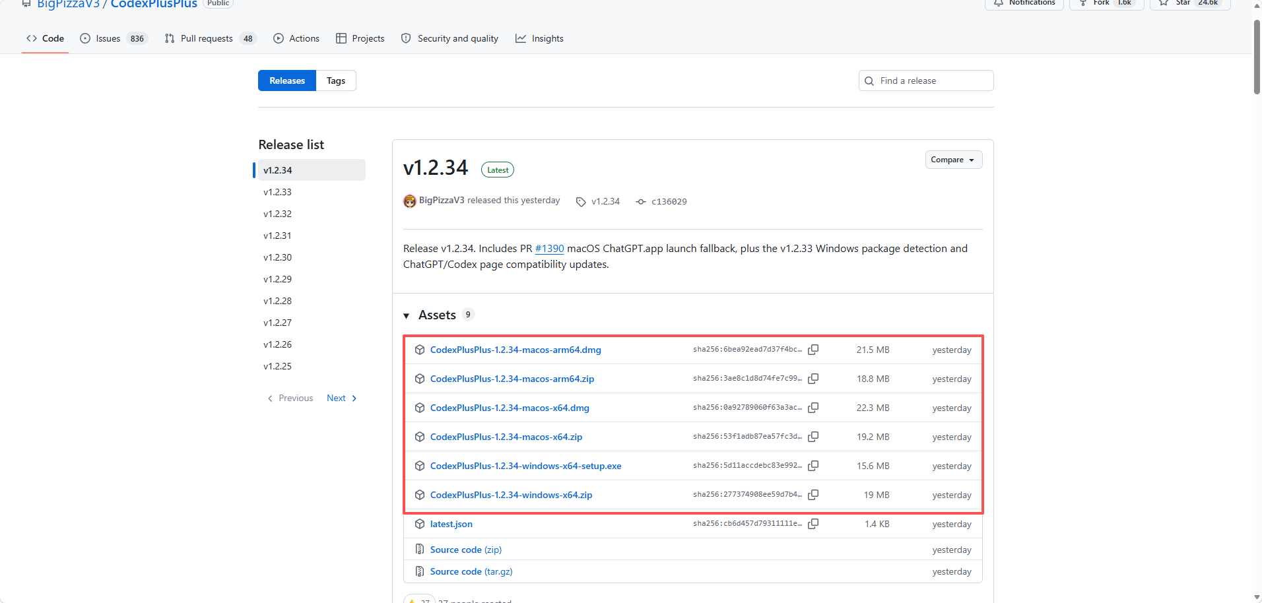Image resolution: width=1262 pixels, height=603 pixels.
Task: Open pull request #1390 link
Action: [x=549, y=249]
